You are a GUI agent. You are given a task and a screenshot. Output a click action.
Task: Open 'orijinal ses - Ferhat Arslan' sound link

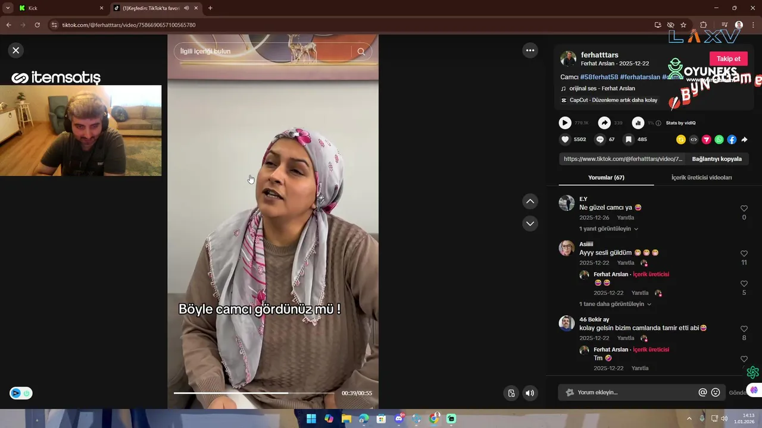[x=602, y=89]
